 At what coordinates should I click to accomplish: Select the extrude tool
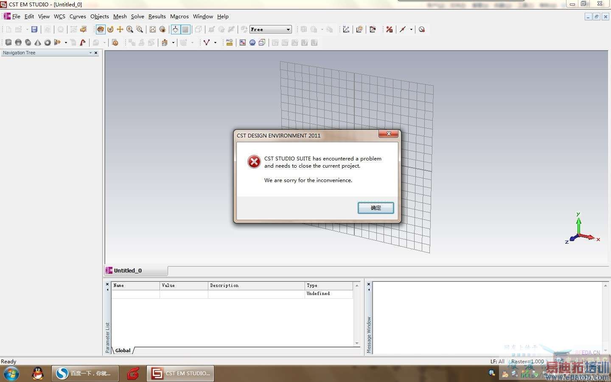(x=57, y=42)
